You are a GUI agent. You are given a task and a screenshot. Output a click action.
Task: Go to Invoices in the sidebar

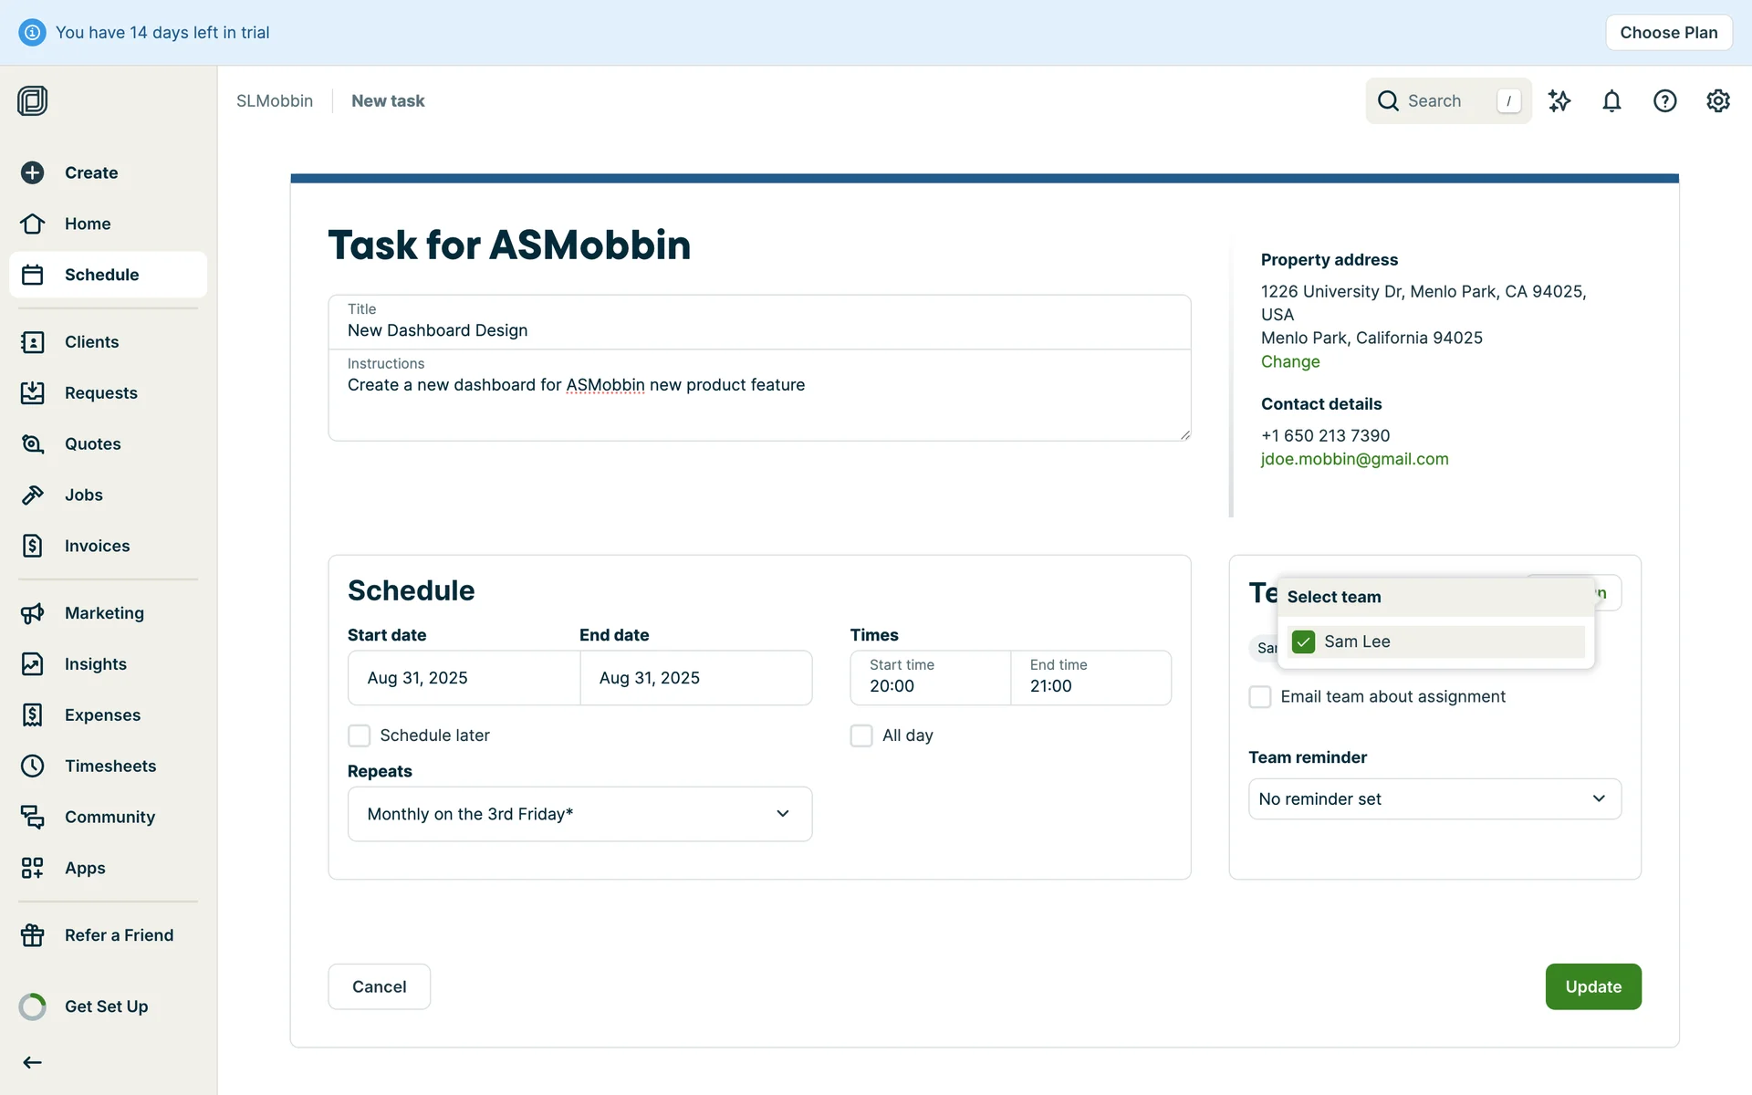[x=97, y=546]
